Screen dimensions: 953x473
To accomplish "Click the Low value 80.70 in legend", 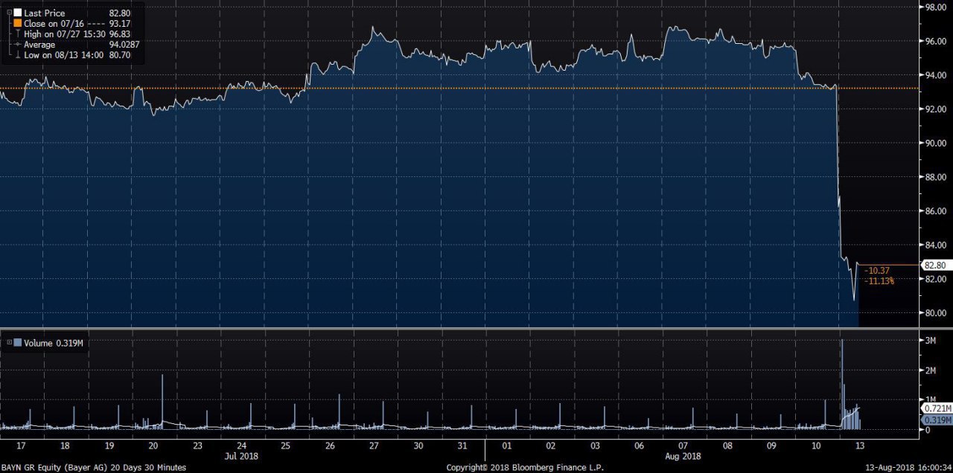I will tap(120, 55).
